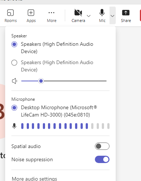
Task: Turn on the Camera icon
Action: (78, 12)
